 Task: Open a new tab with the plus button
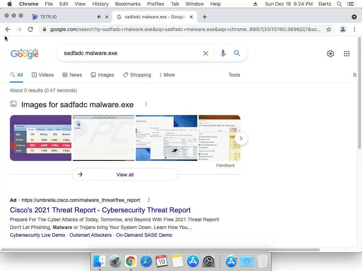(x=205, y=17)
